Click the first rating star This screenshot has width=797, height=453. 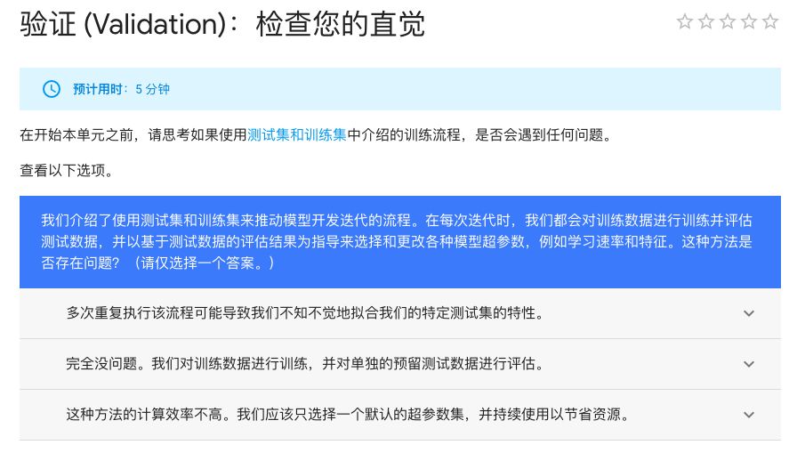click(685, 22)
